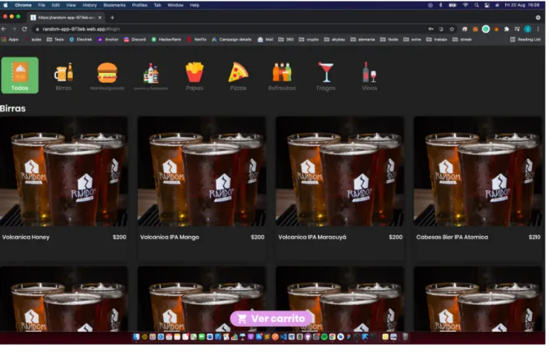Open the Volcanica IPA Mango product image
549x356 pixels.
tap(202, 172)
